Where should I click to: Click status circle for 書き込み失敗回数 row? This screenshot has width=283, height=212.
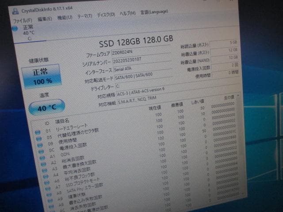51,206
